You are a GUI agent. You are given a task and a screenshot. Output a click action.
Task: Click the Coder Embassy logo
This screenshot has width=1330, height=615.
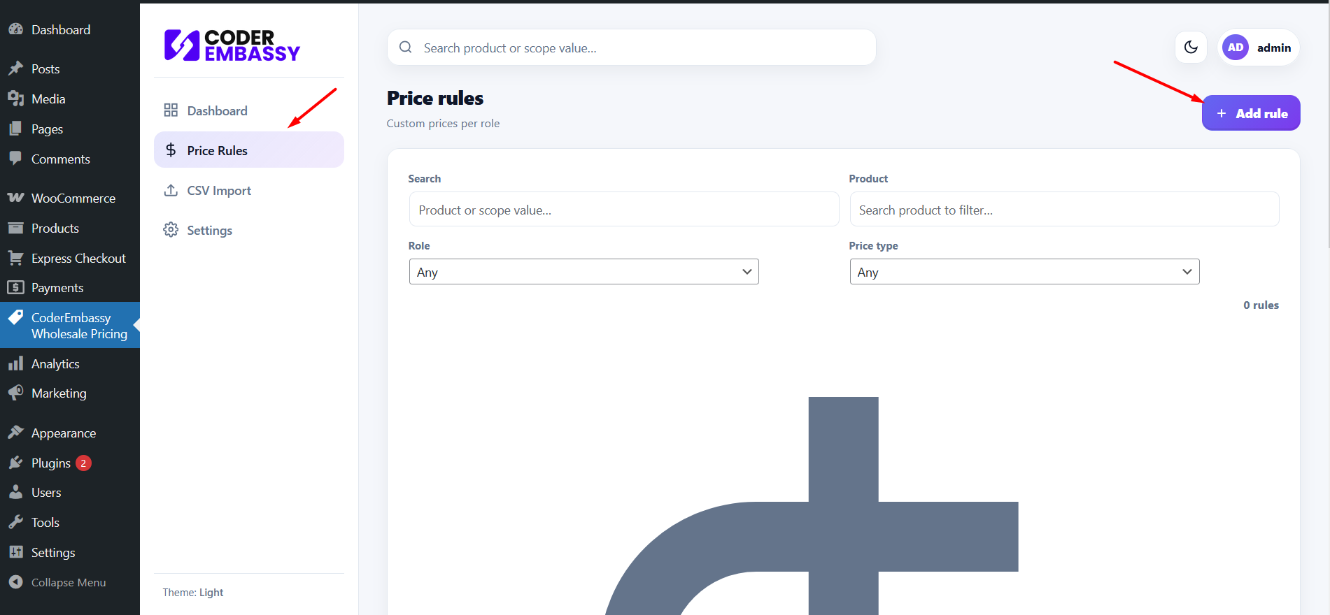point(232,45)
